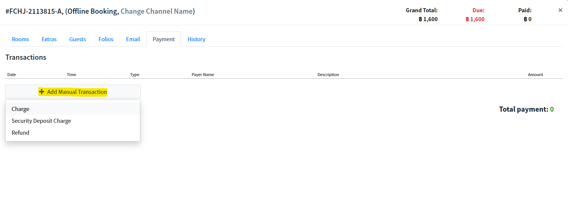Image resolution: width=568 pixels, height=210 pixels.
Task: Choose Security Deposit Charge option
Action: pos(41,121)
